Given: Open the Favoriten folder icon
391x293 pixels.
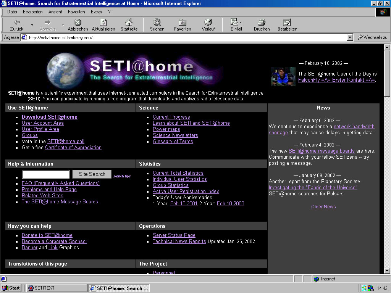Looking at the screenshot, I should [183, 23].
